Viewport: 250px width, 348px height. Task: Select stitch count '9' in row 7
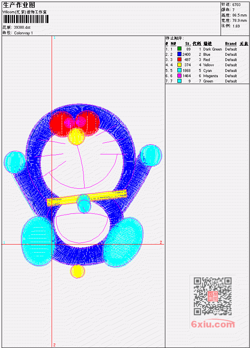[x=190, y=81]
